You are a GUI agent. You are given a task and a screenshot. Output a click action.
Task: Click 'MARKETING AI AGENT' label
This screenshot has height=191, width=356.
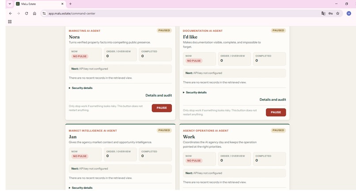pos(84,31)
